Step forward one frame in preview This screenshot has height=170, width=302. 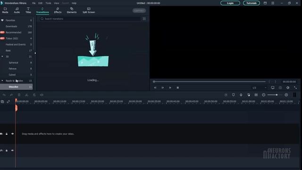pyautogui.click(x=162, y=88)
